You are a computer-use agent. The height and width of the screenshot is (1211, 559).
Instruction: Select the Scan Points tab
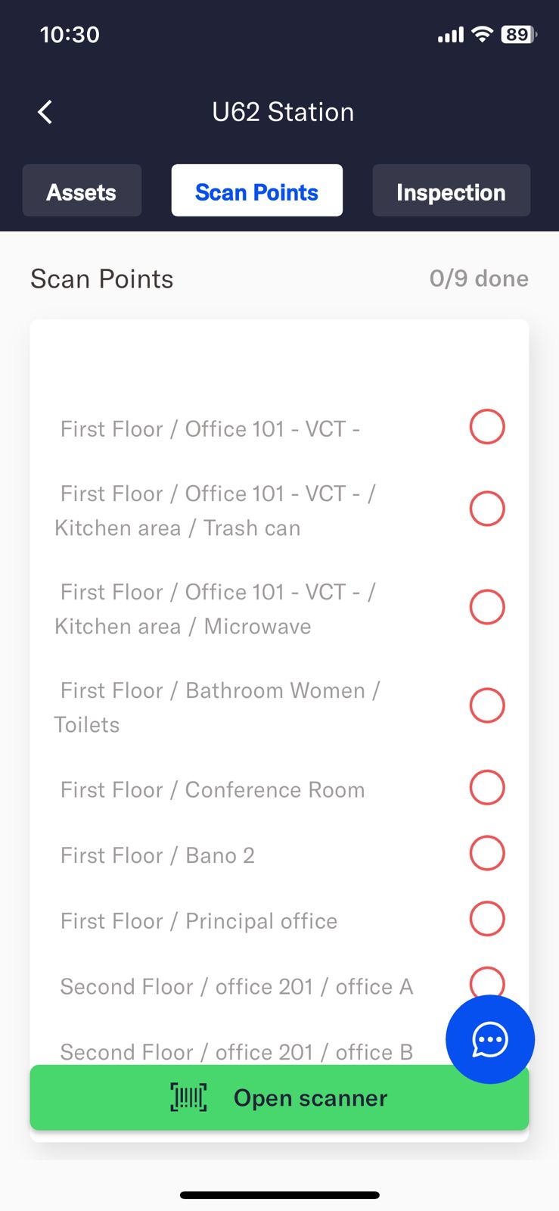click(256, 191)
